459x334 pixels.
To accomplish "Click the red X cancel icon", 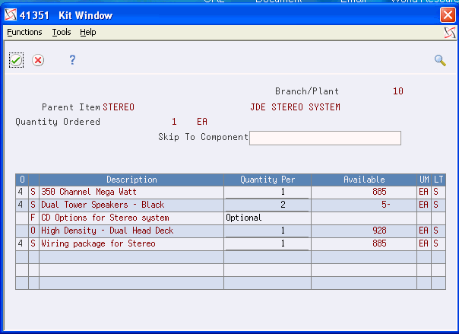I will pyautogui.click(x=38, y=60).
